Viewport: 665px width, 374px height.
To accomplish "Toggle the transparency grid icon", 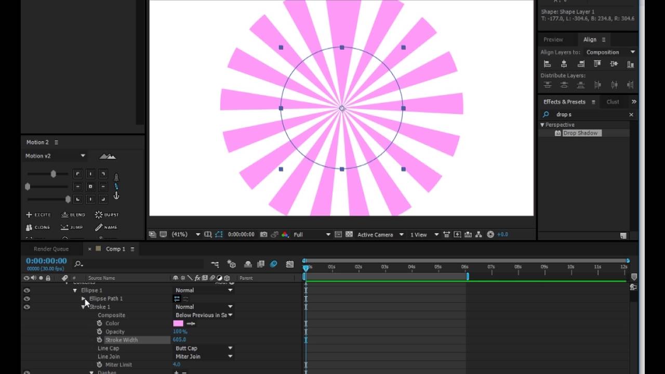I will 349,235.
